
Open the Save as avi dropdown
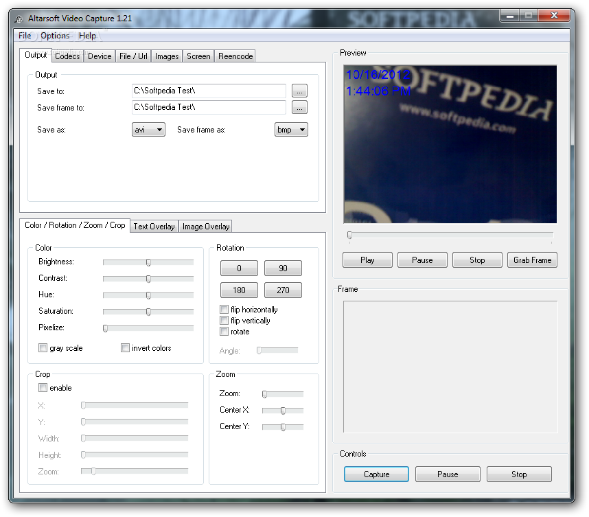pos(148,130)
